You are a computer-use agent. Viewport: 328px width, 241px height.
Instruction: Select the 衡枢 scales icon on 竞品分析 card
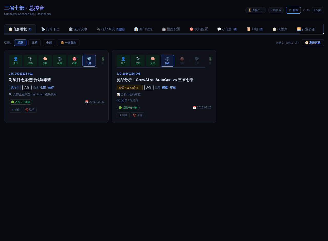click(167, 61)
